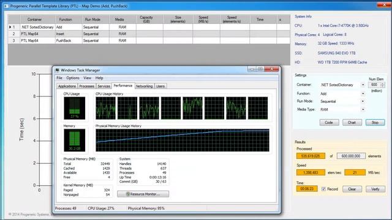Switch to the Users tab
This screenshot has height=220, width=392.
(x=160, y=86)
